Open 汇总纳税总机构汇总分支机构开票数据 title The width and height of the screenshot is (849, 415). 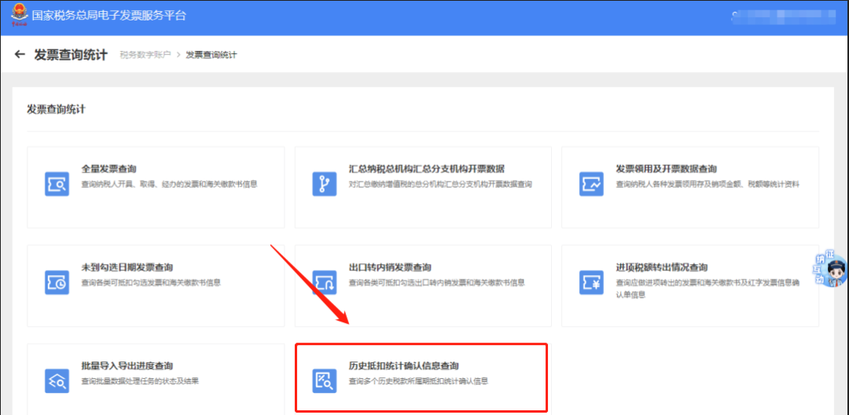pos(426,169)
